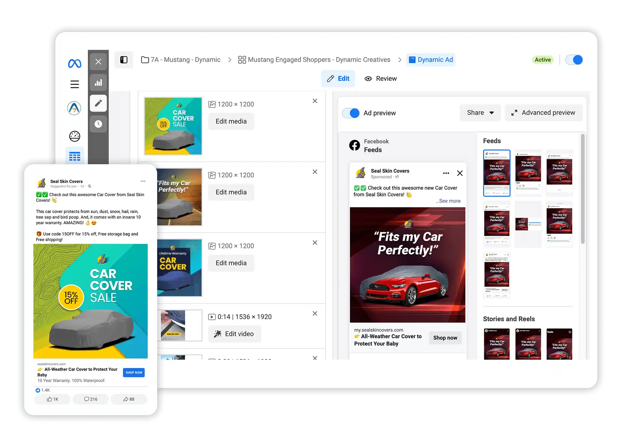
Task: Select the first Feeds preview thumbnail
Action: coord(497,173)
